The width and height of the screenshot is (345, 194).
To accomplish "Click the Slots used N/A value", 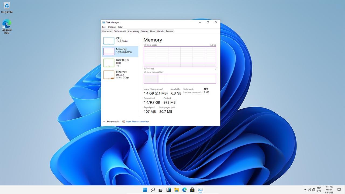I will pos(206,89).
